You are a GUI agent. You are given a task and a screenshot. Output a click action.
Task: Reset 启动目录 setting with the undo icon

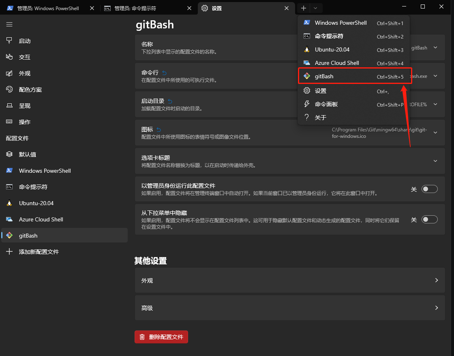tap(170, 101)
